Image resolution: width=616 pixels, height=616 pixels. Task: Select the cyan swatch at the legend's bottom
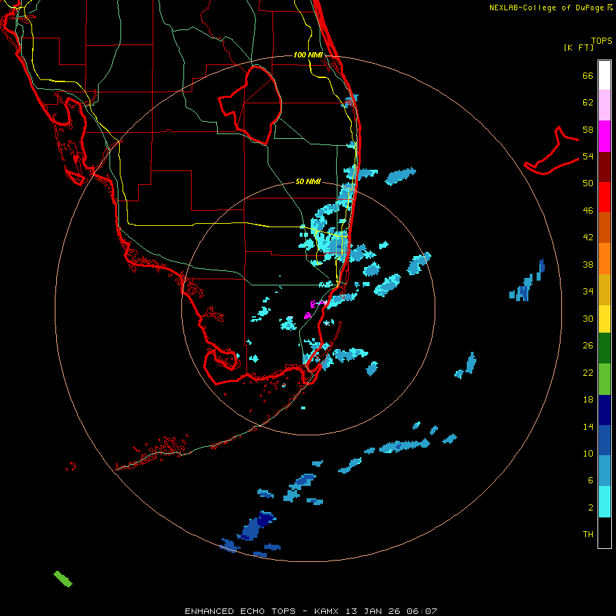pyautogui.click(x=604, y=502)
